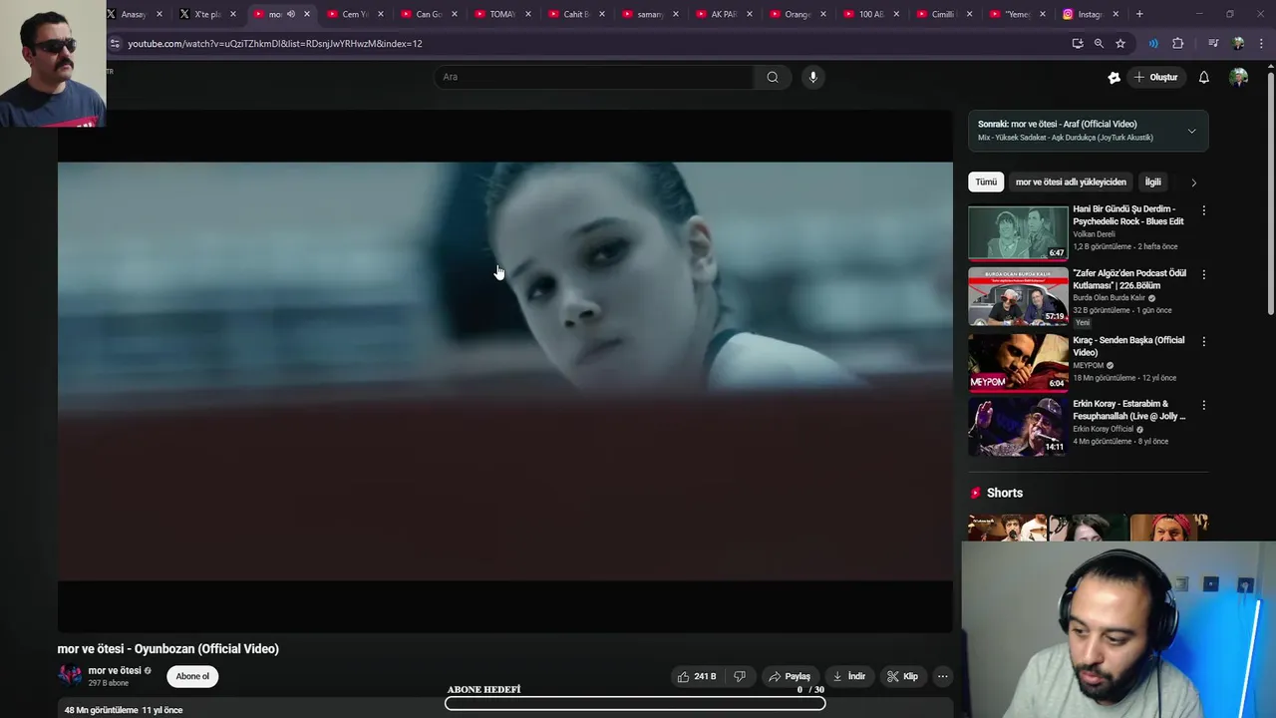The image size is (1276, 718).
Task: Share the video via Paylaş
Action: pos(789,676)
